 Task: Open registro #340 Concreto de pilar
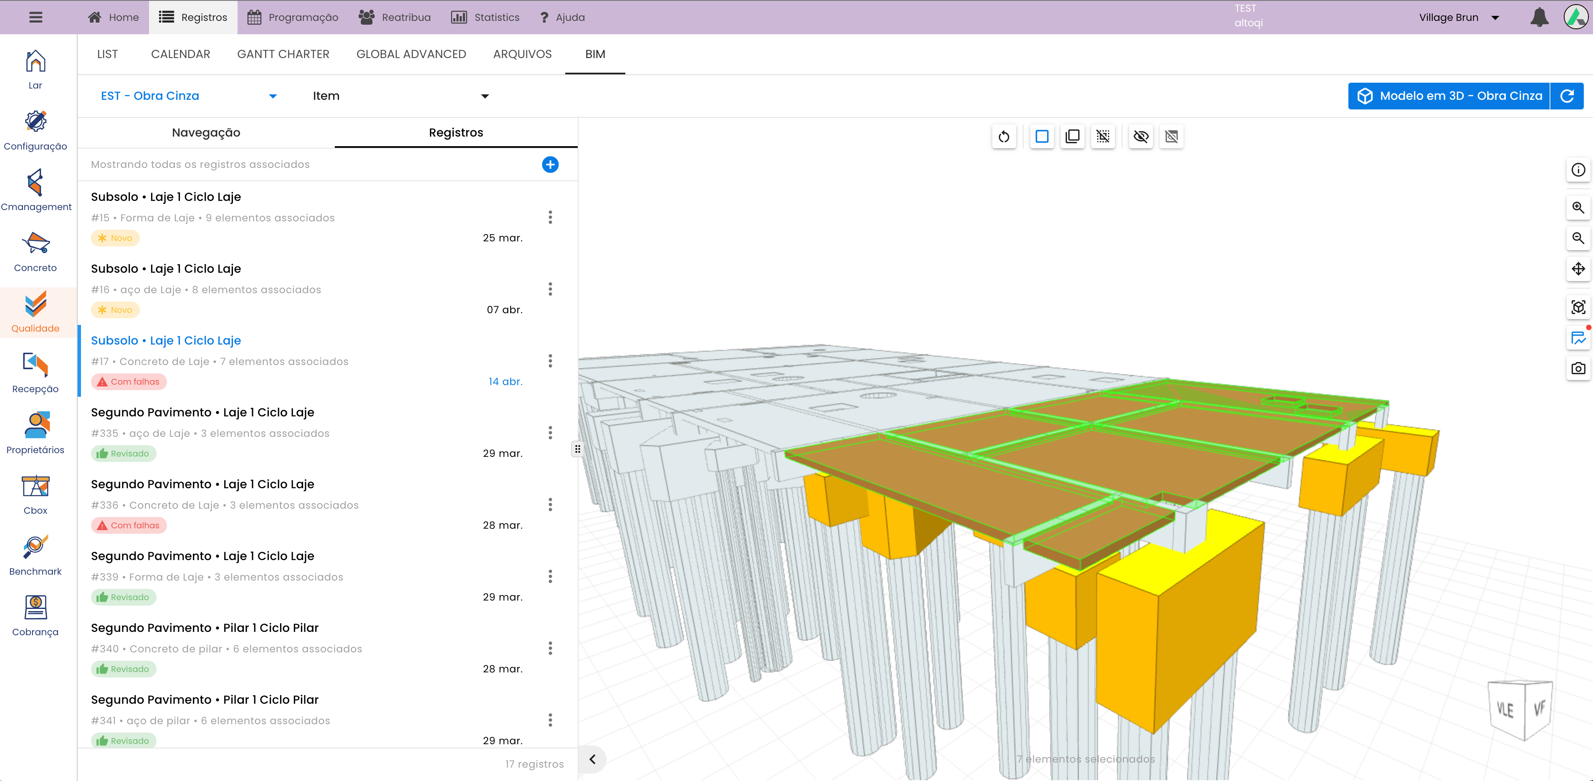click(328, 648)
